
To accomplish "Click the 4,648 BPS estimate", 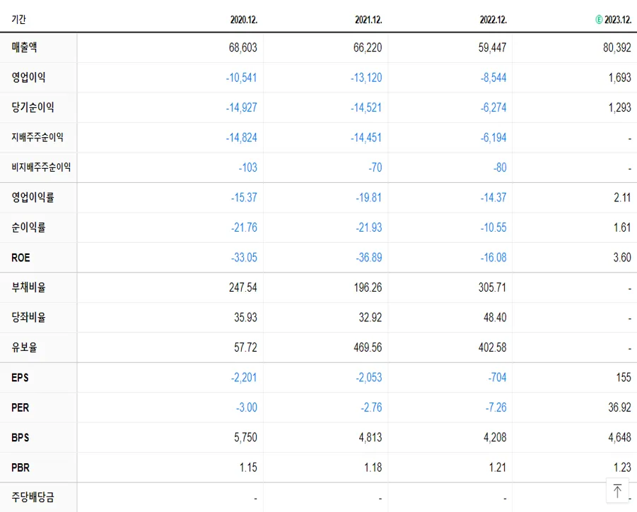I will (619, 438).
